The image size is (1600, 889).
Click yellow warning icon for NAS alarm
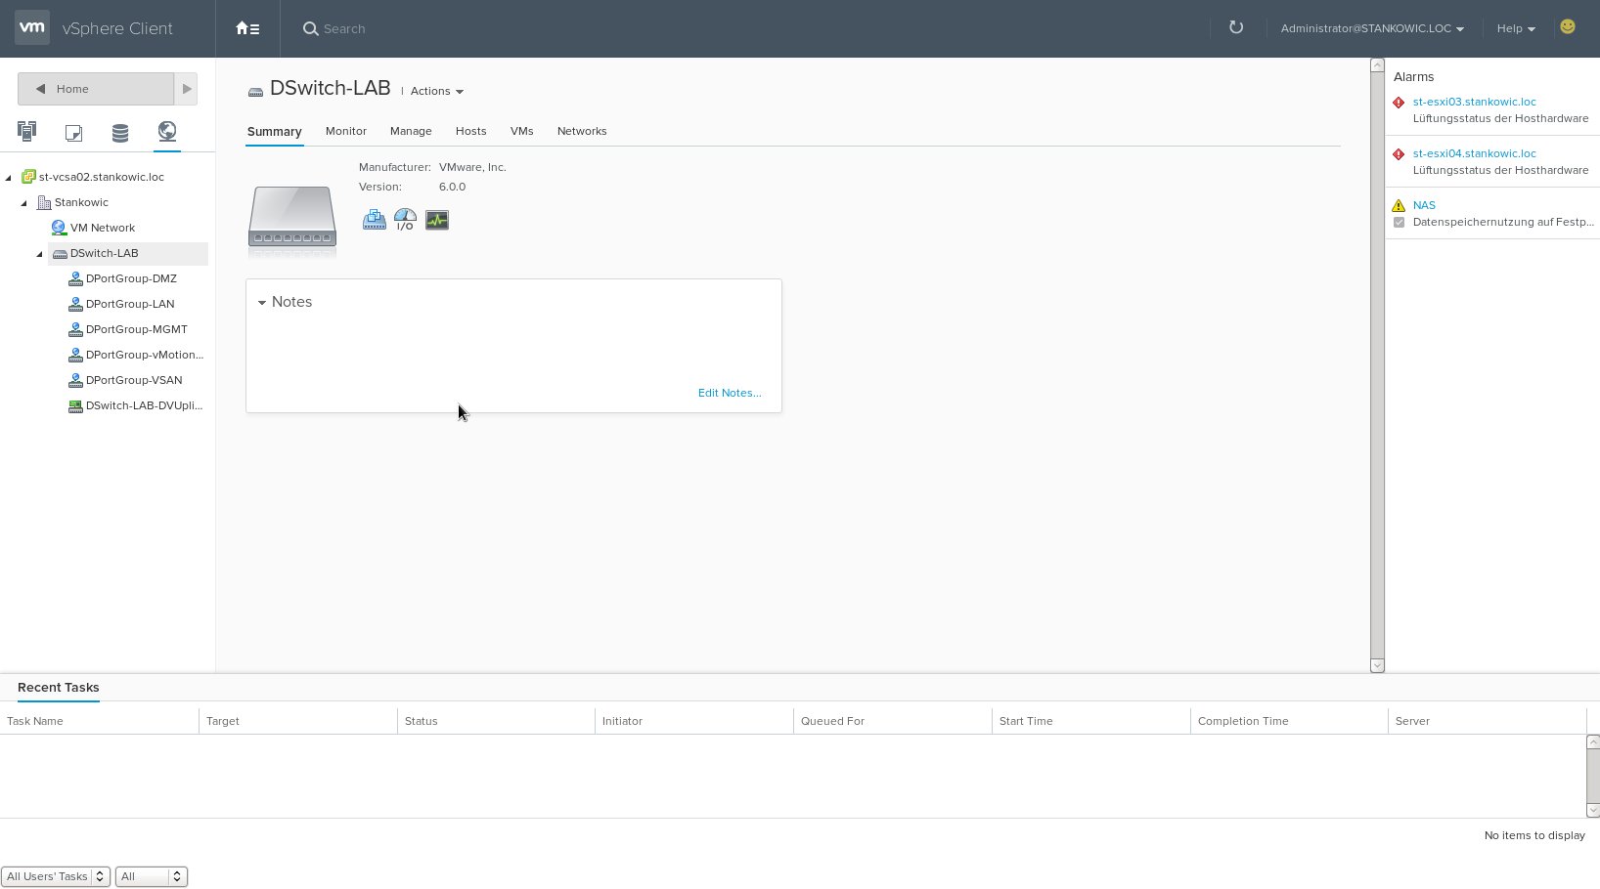(x=1399, y=205)
